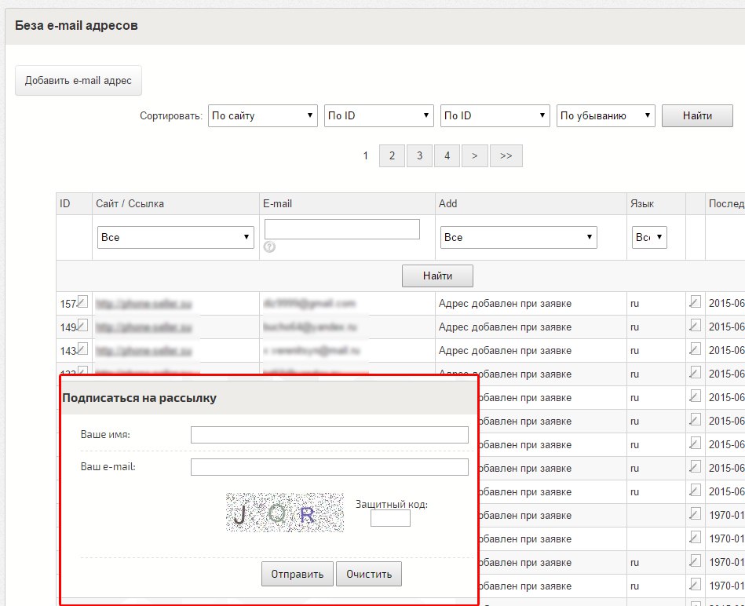Screen dimensions: 745x606
Task: Expand the 'По убыванию' order dropdown
Action: click(x=605, y=116)
